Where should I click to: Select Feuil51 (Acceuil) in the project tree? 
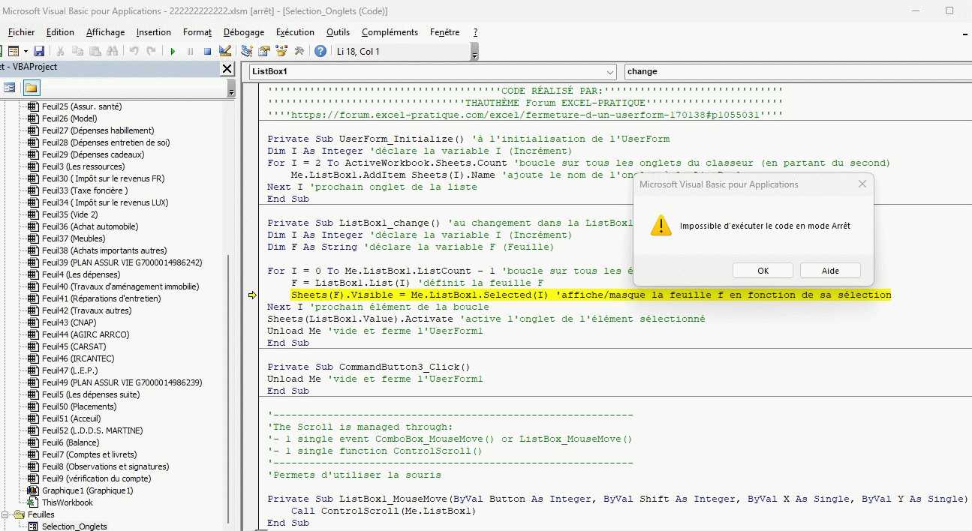click(71, 418)
